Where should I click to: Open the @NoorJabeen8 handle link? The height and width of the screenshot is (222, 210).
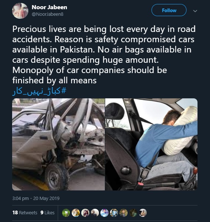pyautogui.click(x=47, y=14)
